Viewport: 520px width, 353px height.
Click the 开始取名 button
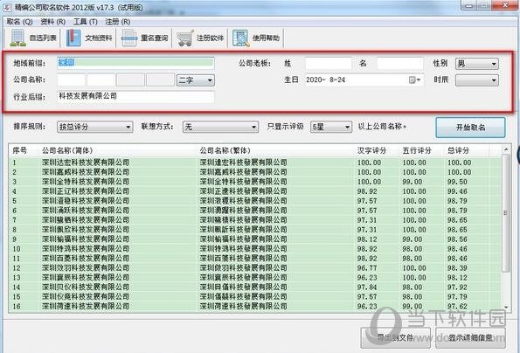point(470,128)
